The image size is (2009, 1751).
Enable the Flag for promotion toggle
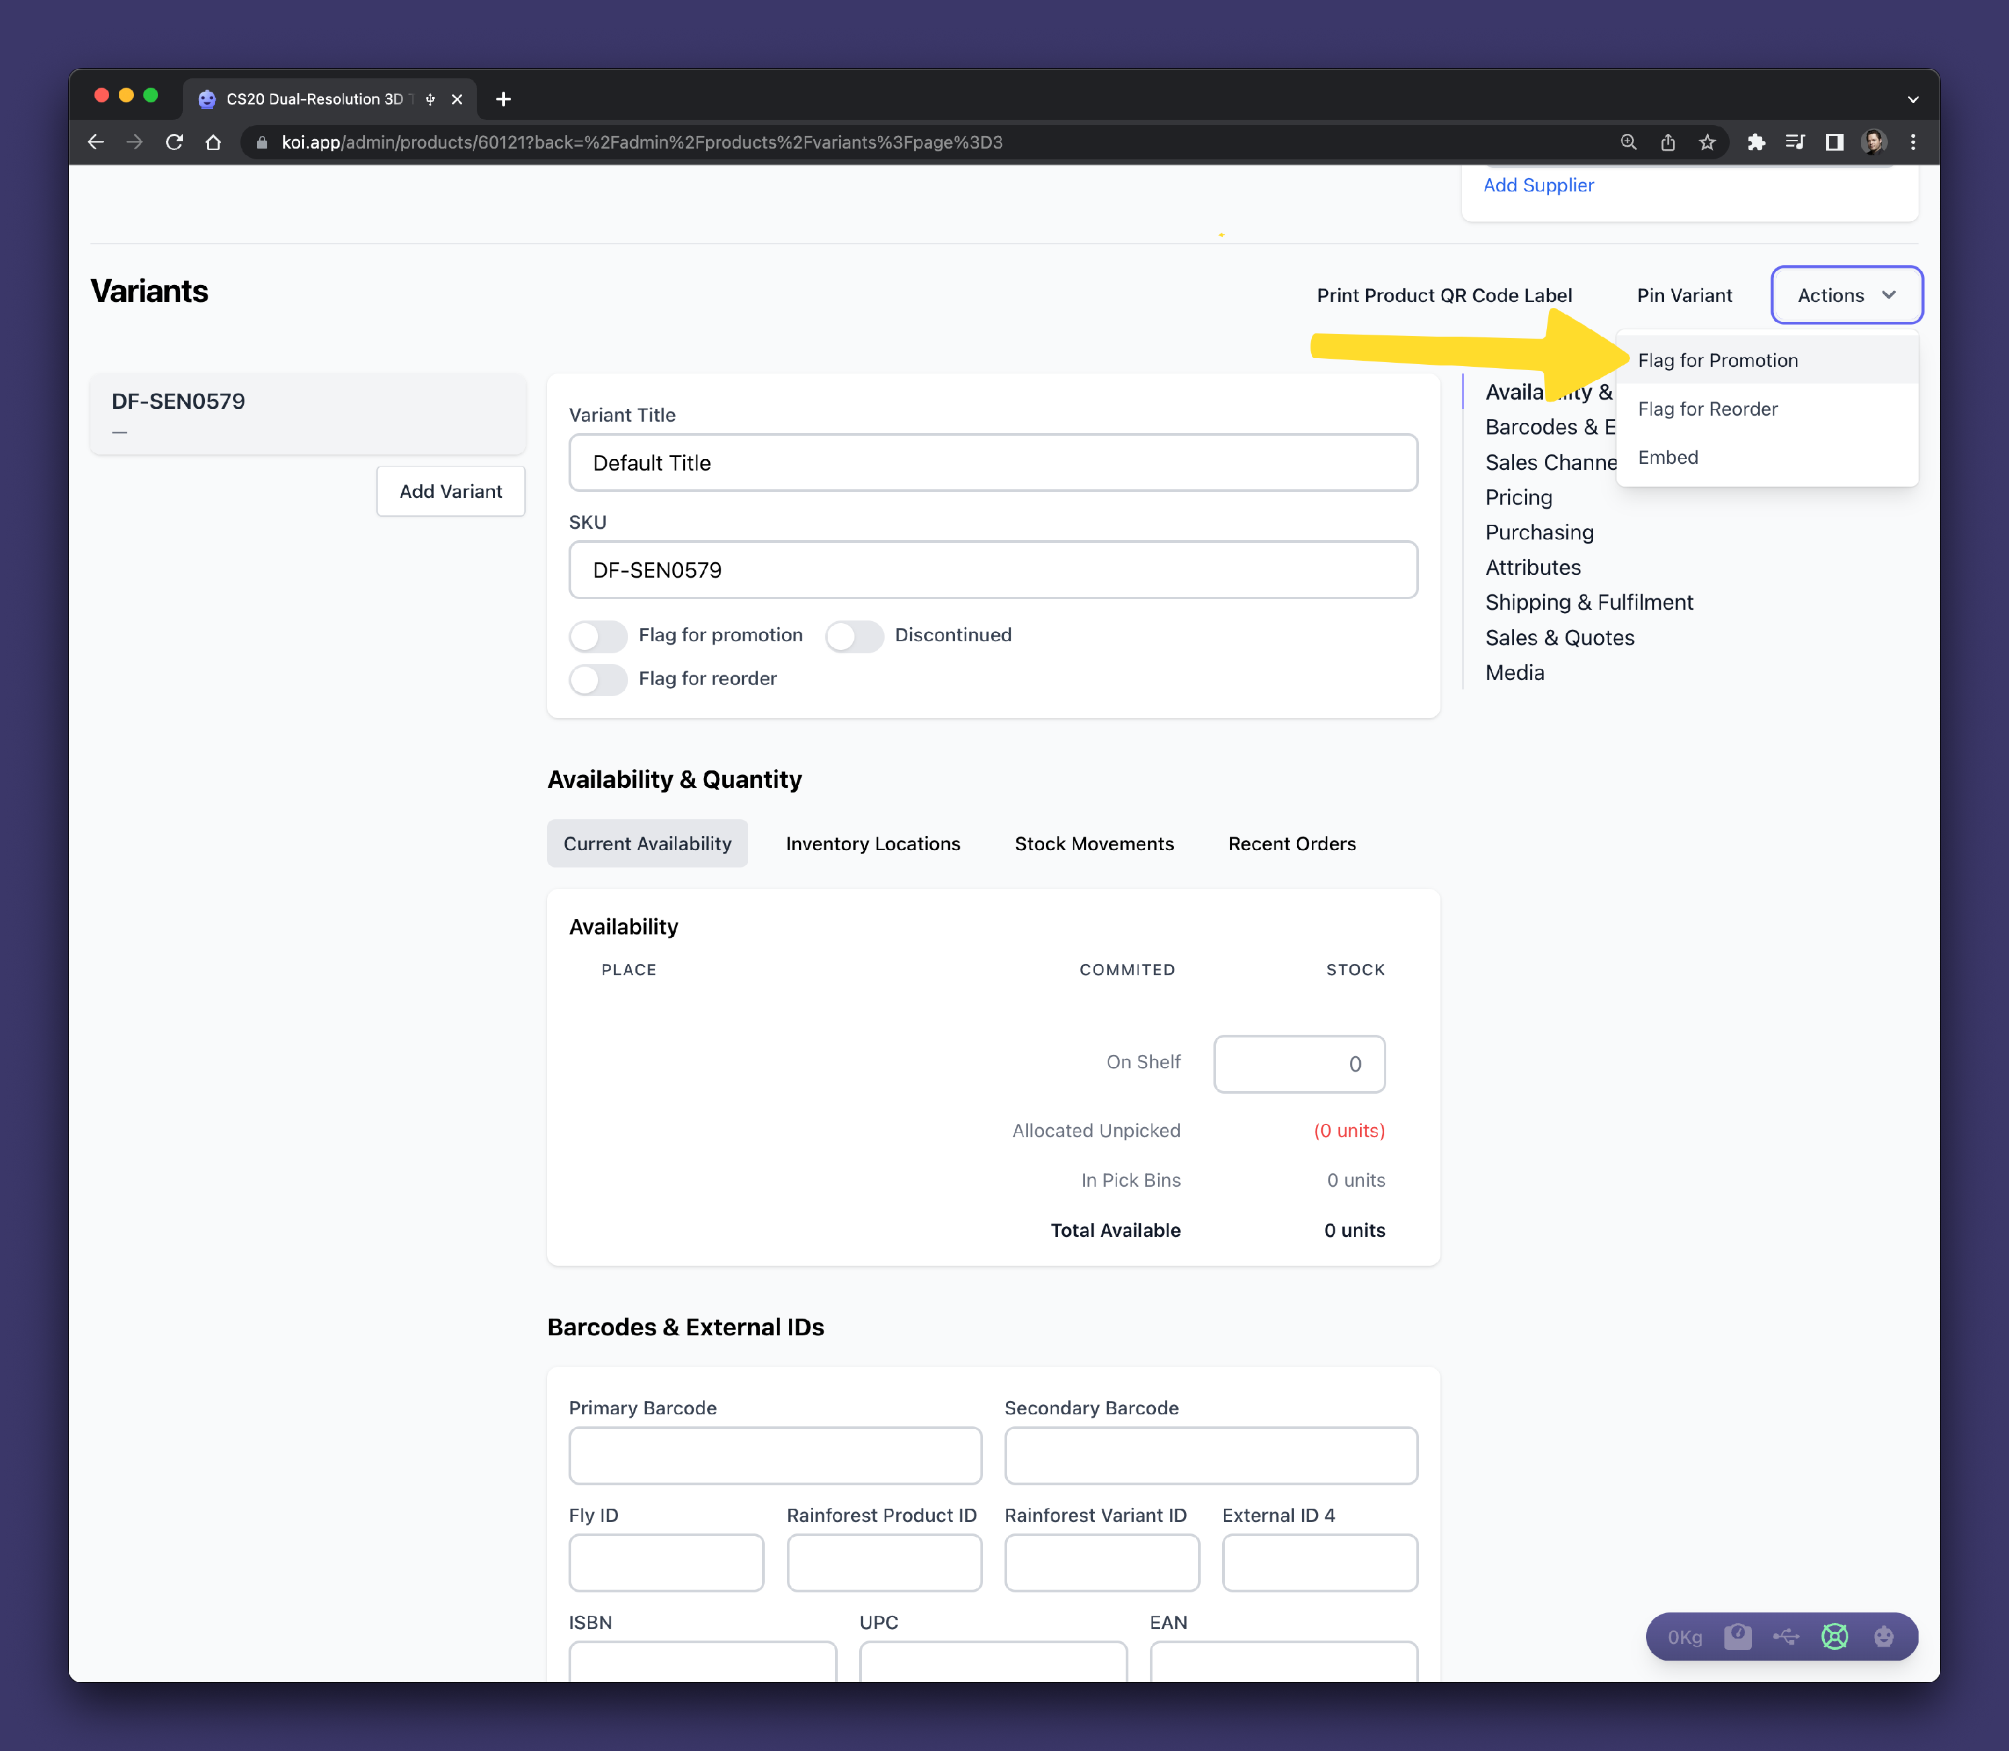[598, 636]
